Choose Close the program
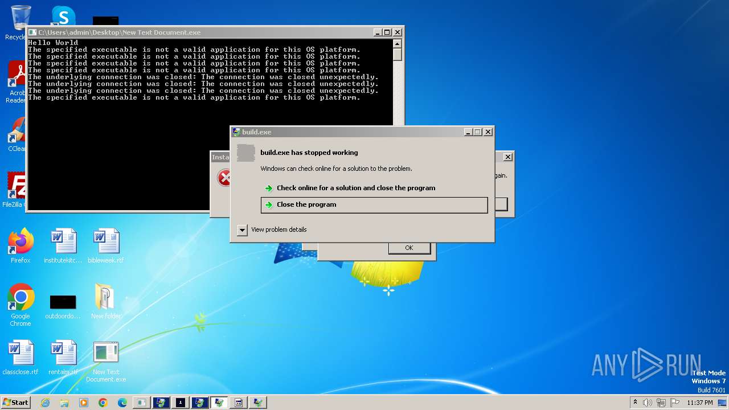The width and height of the screenshot is (729, 410). tap(374, 205)
